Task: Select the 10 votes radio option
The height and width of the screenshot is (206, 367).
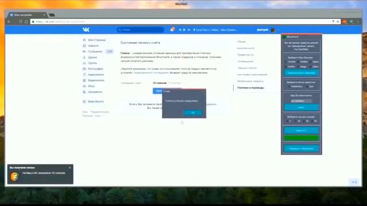Action: (x=296, y=121)
